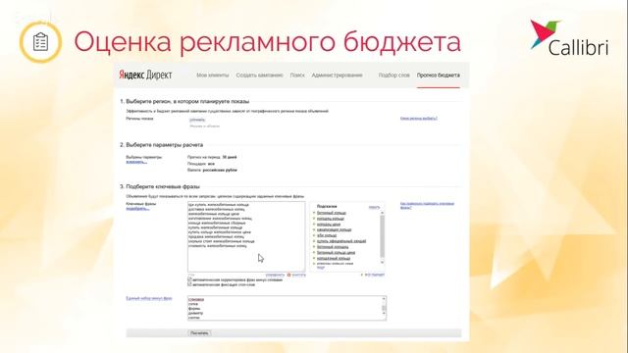
Task: Open the Мои клиенты menu item
Action: [212, 76]
